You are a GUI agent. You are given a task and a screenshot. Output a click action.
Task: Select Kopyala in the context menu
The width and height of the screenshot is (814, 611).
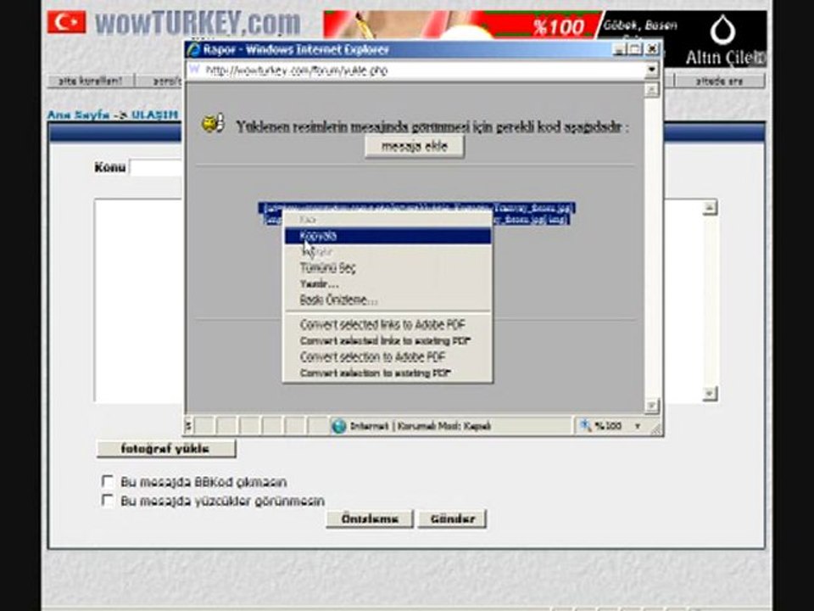387,236
